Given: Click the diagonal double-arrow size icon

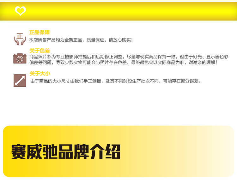Looking at the screenshot, I should [x=20, y=80].
